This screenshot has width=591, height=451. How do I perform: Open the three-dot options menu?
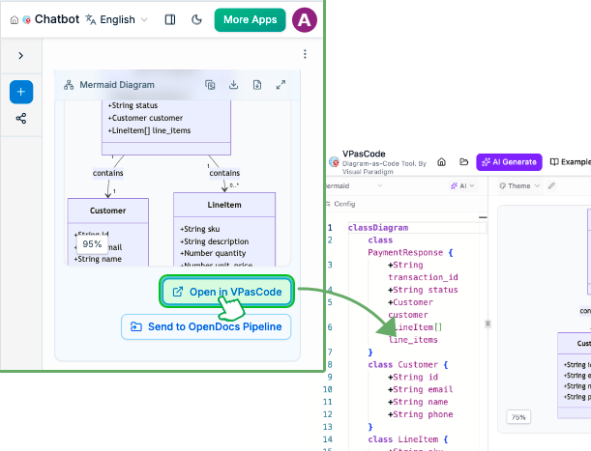pyautogui.click(x=305, y=54)
